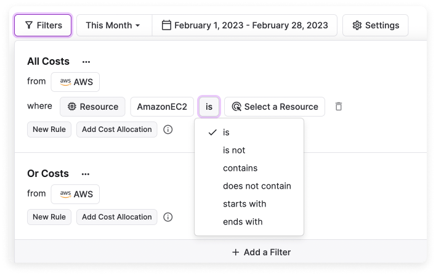Open Settings with the gear icon
Screen dimensions: 436x275
coord(375,25)
